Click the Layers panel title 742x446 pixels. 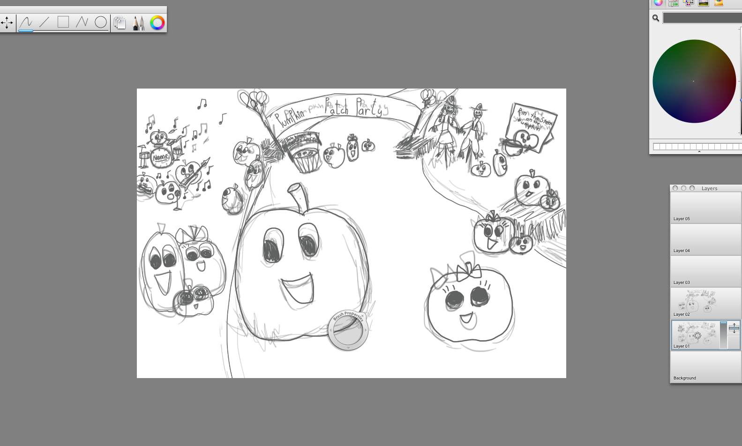pos(710,188)
